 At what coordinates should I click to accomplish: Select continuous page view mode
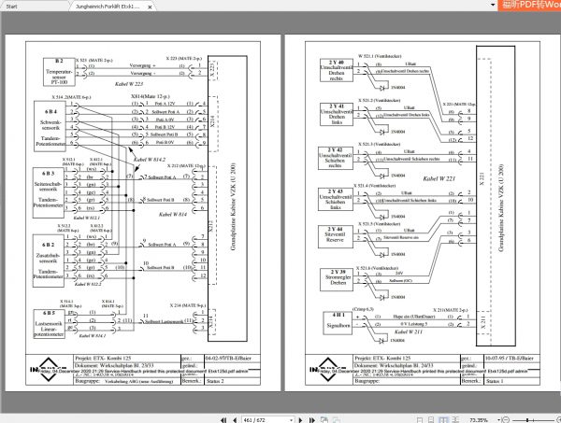(x=431, y=420)
